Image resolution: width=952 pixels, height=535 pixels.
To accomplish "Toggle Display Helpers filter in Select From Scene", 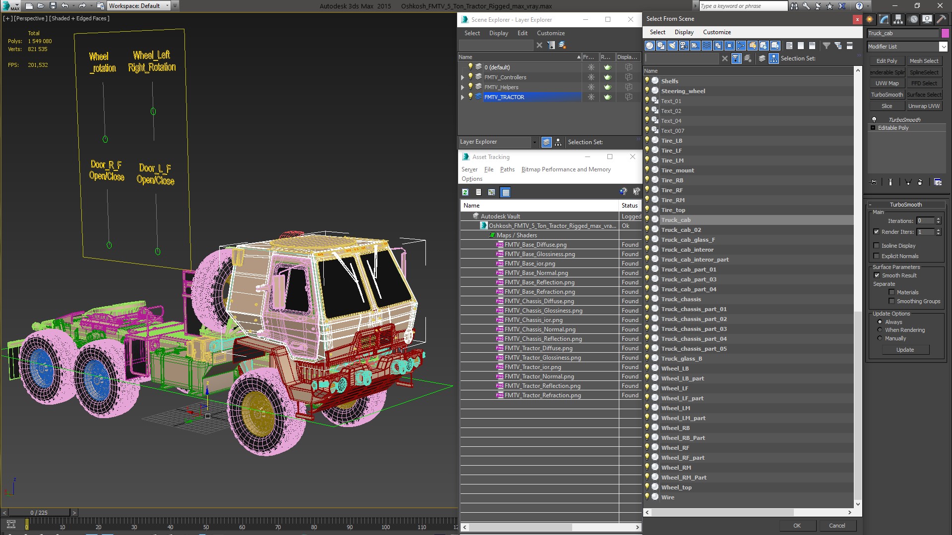I will pyautogui.click(x=695, y=46).
